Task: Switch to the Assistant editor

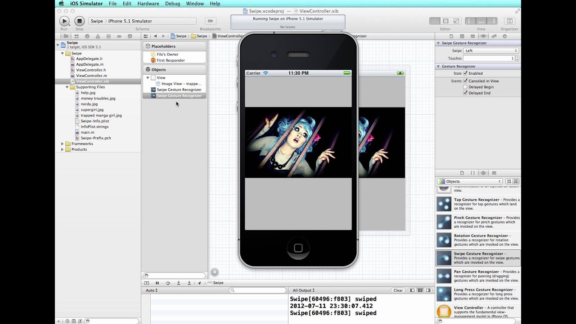Action: (x=445, y=21)
